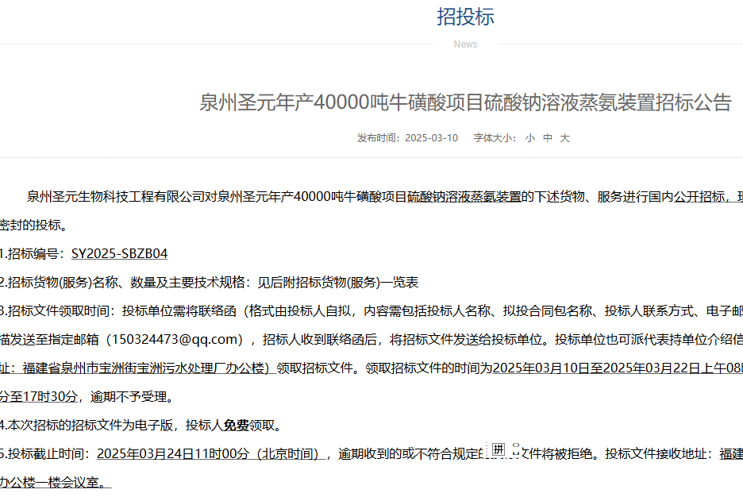The width and height of the screenshot is (743, 501).
Task: Click the bold word 免费 in item 4
Action: (x=237, y=425)
